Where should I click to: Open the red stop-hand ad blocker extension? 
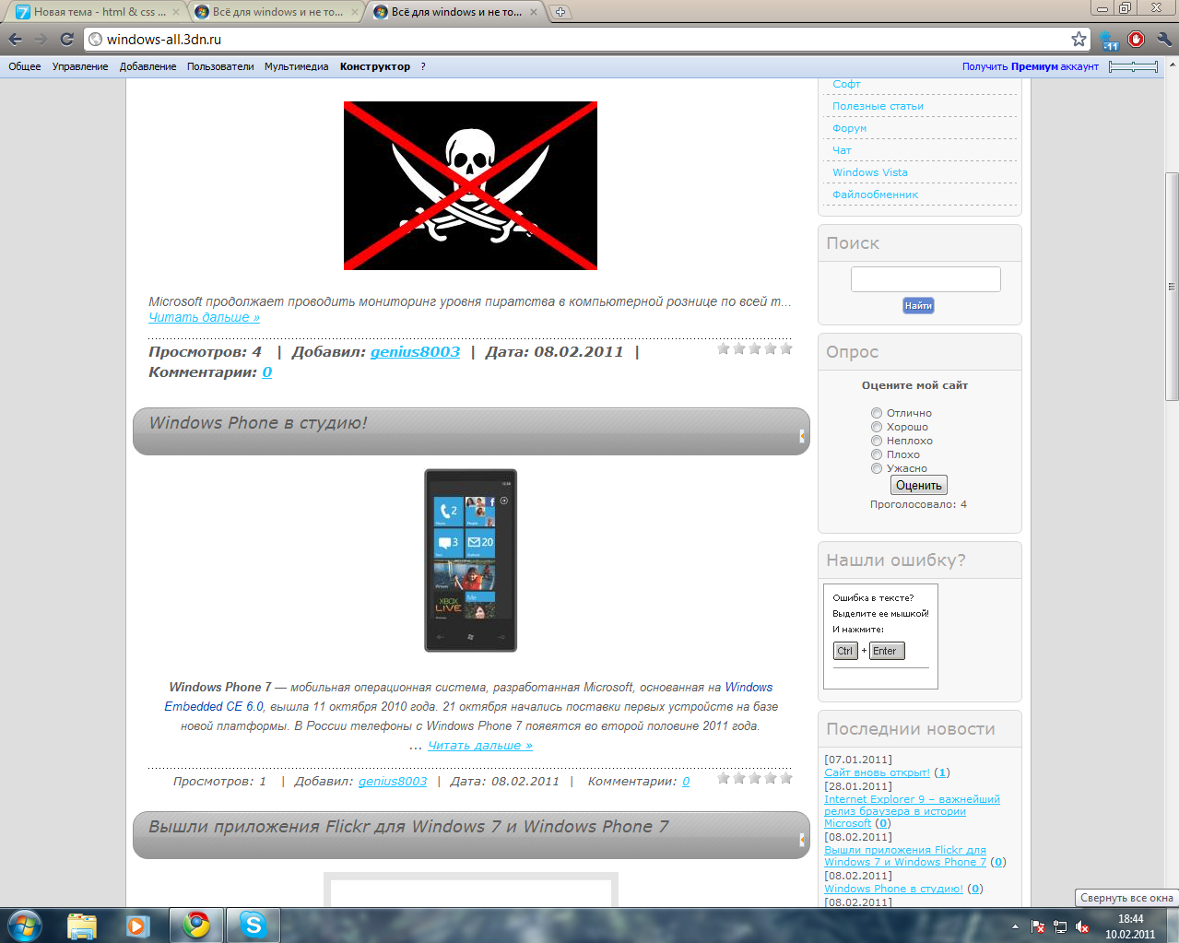(1137, 39)
